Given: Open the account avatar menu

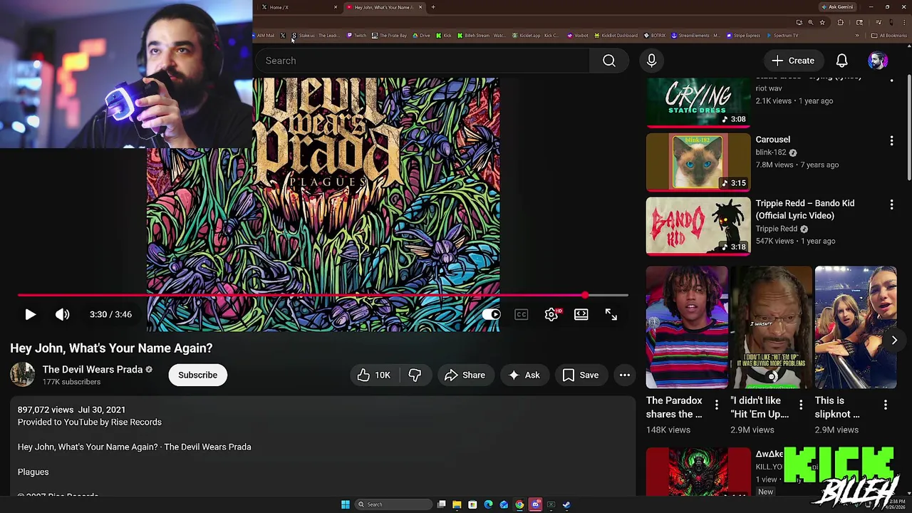Looking at the screenshot, I should coord(878,61).
